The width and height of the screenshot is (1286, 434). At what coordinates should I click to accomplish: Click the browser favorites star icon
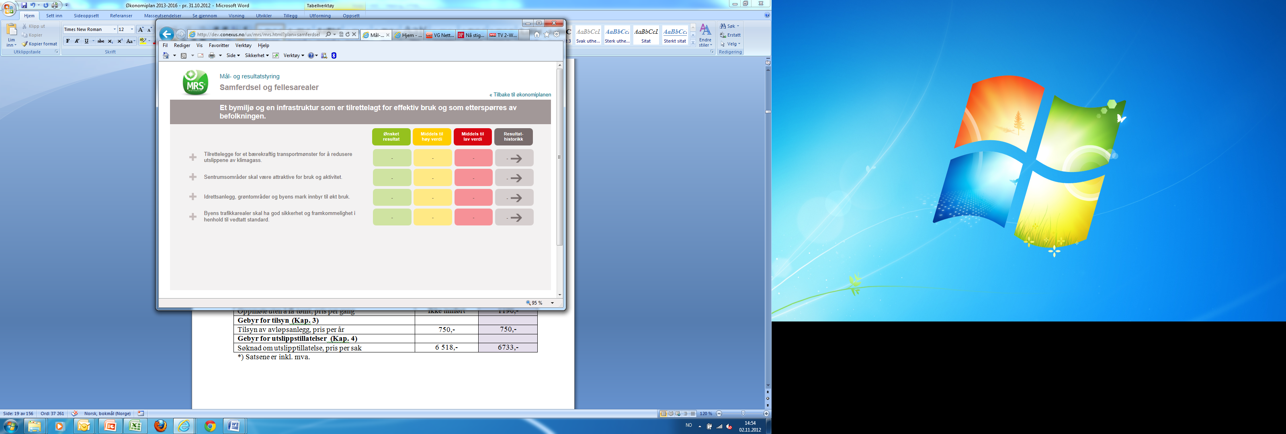547,35
